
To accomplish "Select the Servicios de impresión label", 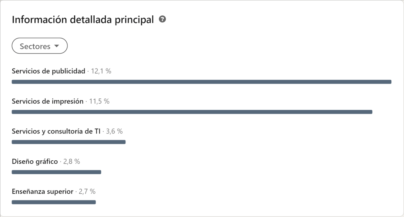I will click(48, 101).
